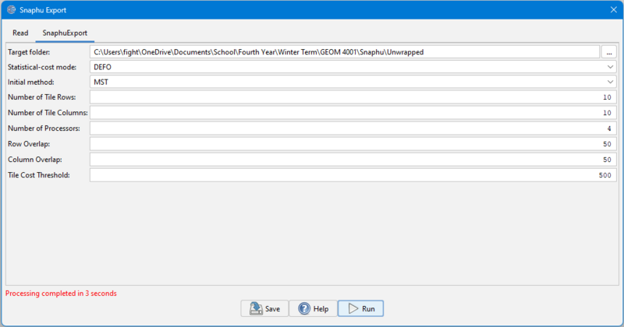Click the Target folder path field

[343, 51]
